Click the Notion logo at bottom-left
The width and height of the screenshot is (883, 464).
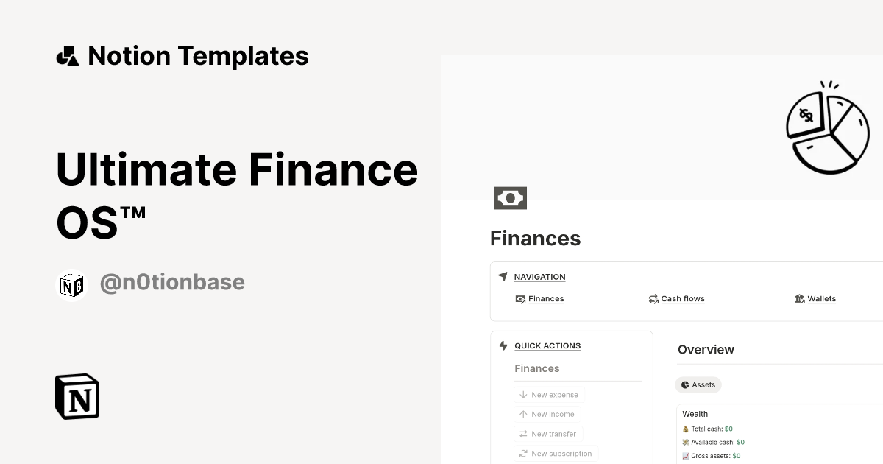pyautogui.click(x=77, y=396)
